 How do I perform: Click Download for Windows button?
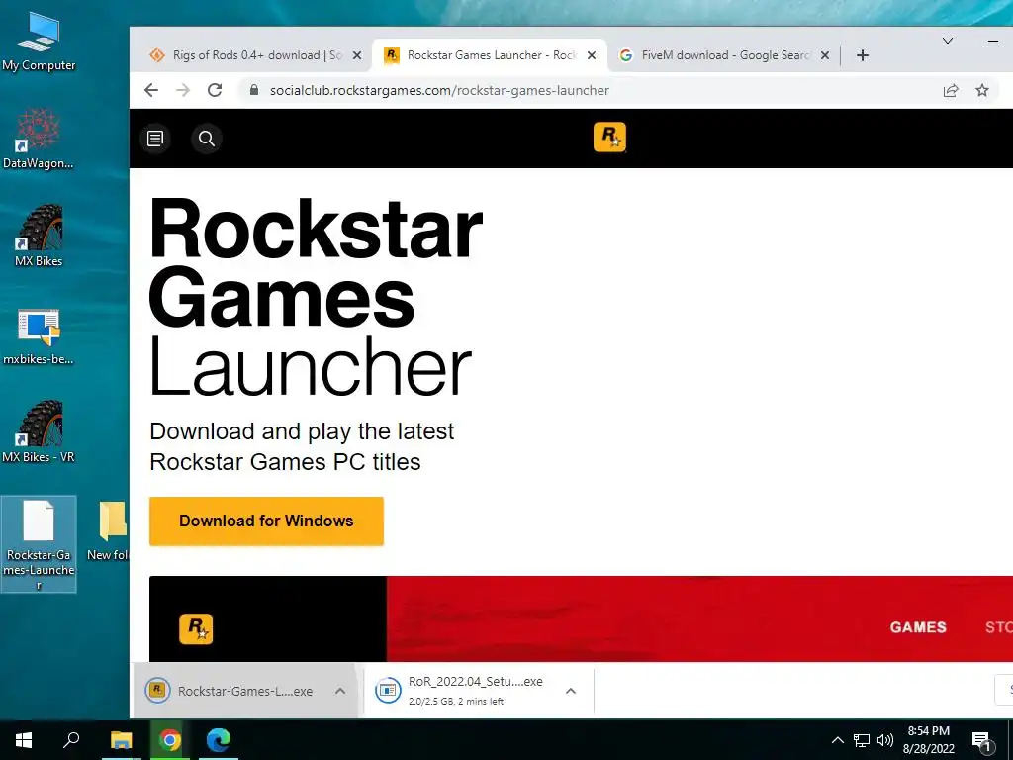click(x=266, y=521)
